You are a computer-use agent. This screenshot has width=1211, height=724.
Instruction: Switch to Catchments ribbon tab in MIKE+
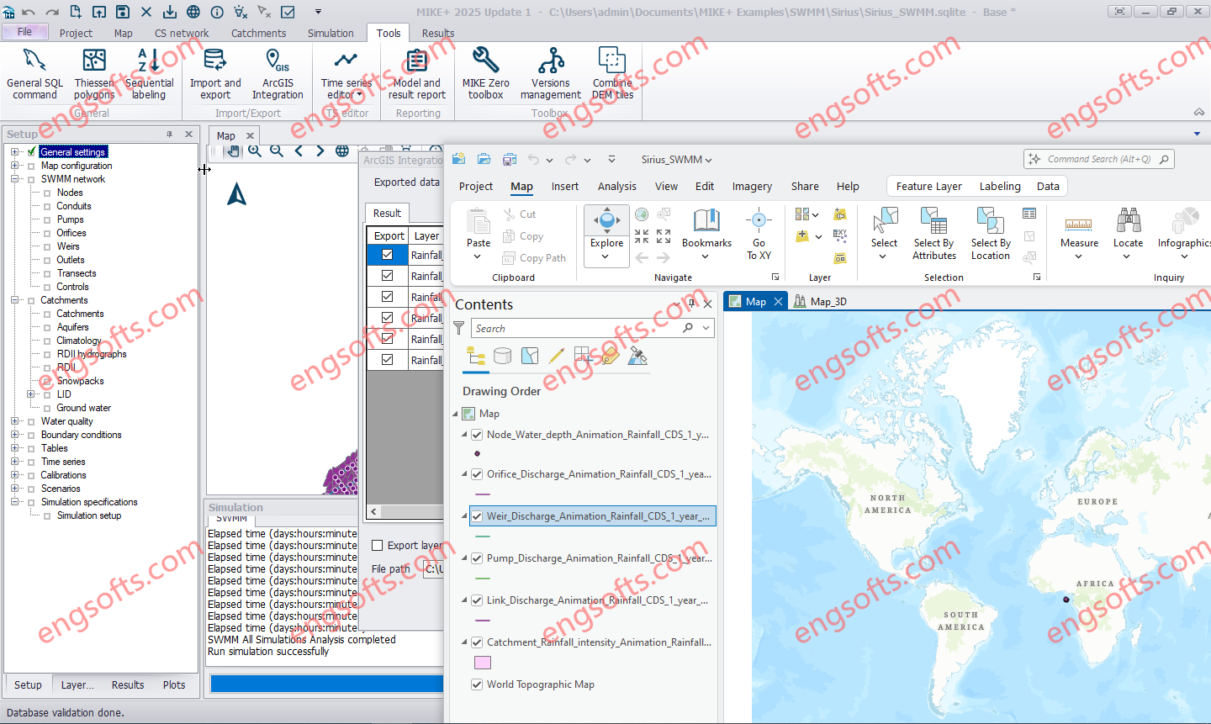click(x=259, y=34)
